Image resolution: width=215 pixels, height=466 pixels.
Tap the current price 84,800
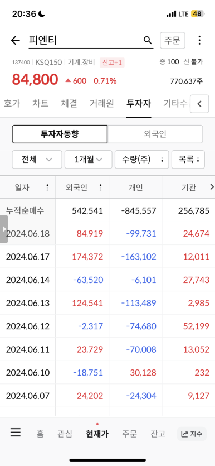click(35, 79)
